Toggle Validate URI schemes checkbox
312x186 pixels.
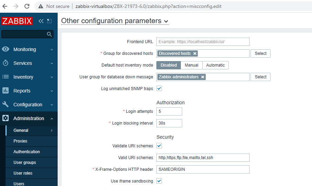(x=159, y=146)
